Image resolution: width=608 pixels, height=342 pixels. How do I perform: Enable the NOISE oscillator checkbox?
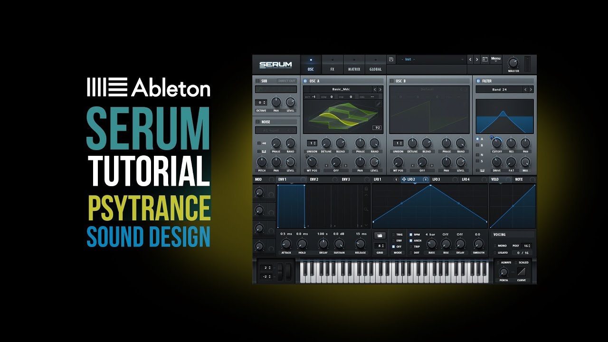pyautogui.click(x=257, y=122)
